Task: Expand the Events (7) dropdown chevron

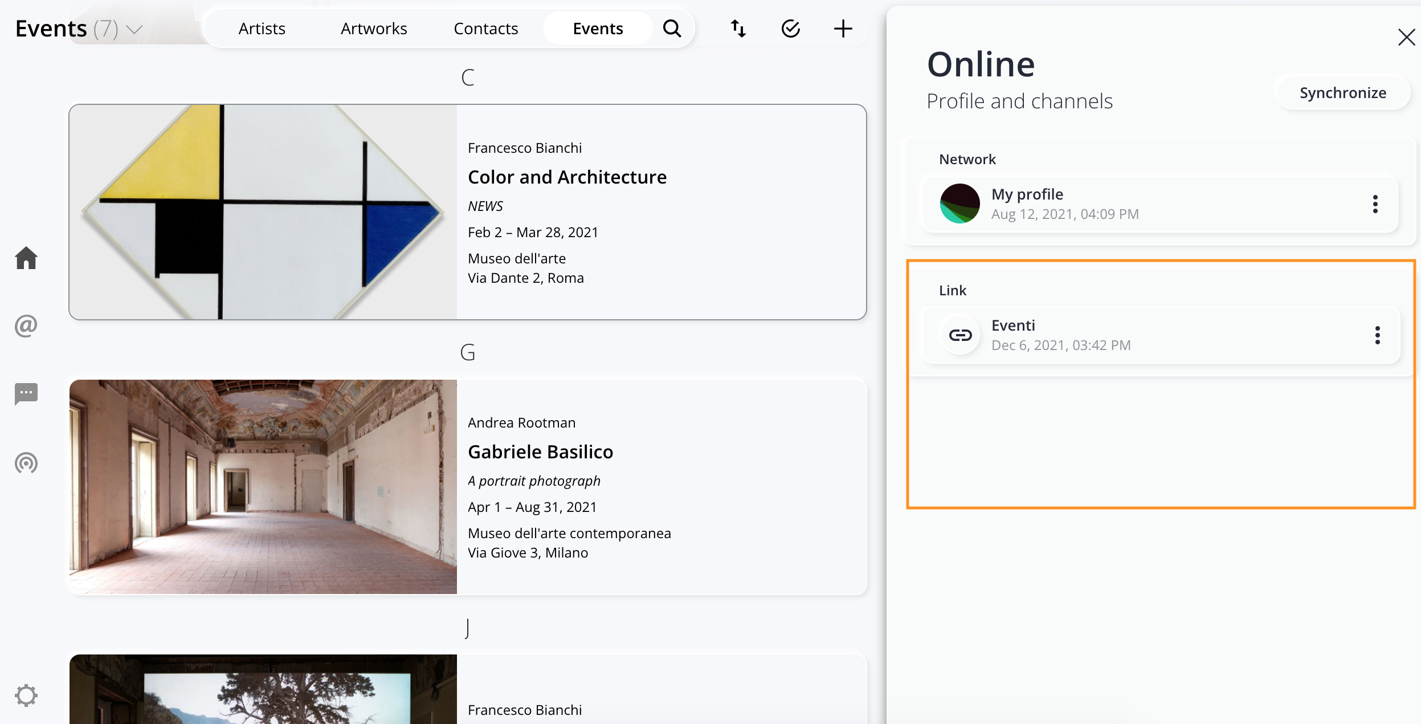Action: tap(134, 29)
